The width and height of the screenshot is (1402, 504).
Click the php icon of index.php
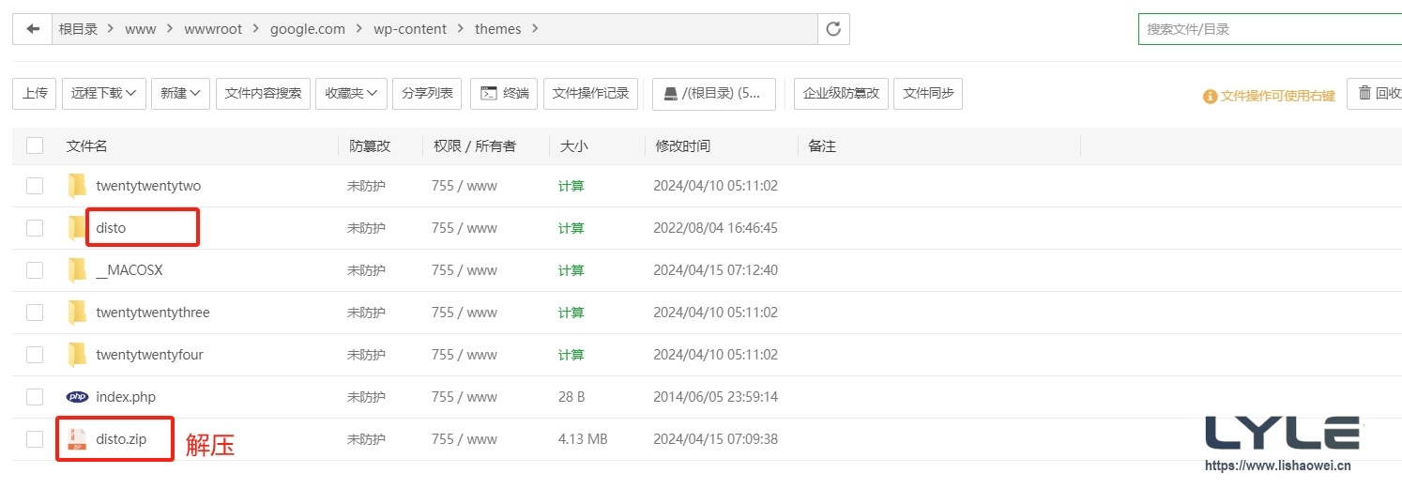pyautogui.click(x=77, y=397)
